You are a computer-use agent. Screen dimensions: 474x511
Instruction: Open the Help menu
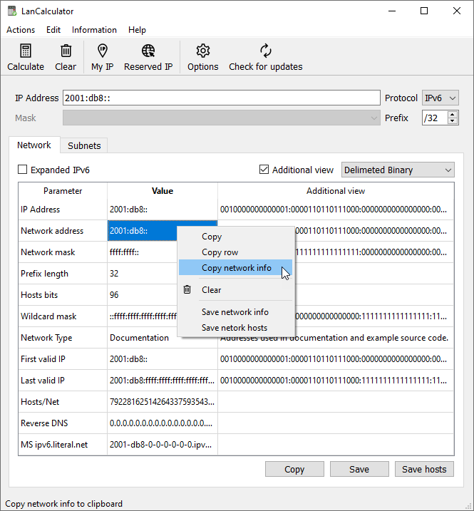click(x=137, y=30)
